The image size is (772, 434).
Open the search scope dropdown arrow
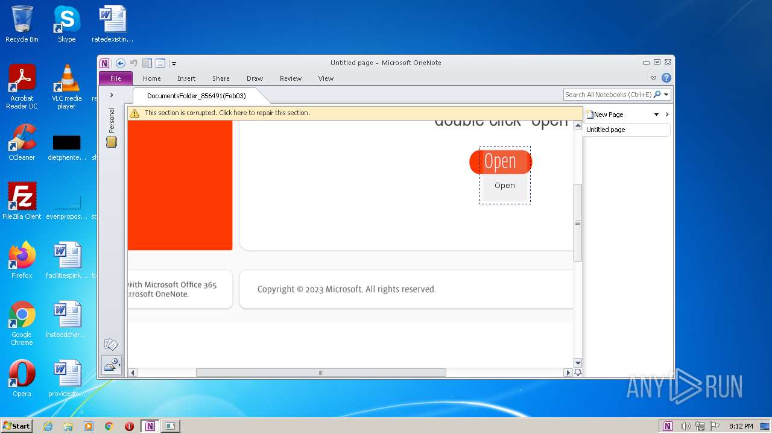tap(666, 95)
